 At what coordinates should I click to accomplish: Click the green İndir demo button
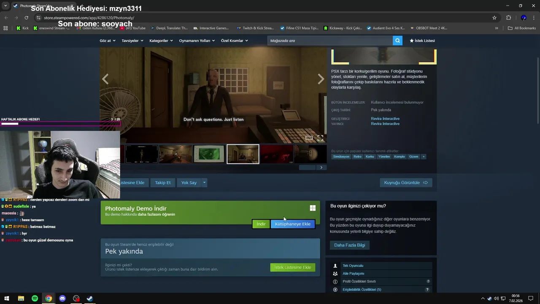[261, 224]
